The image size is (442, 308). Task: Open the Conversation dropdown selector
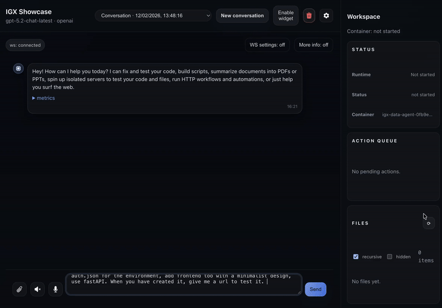pyautogui.click(x=153, y=15)
